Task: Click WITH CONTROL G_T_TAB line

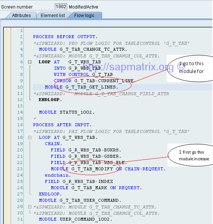Action: (83, 74)
